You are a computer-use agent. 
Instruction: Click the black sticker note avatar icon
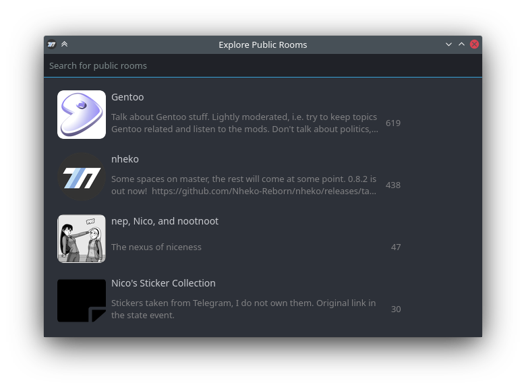click(x=82, y=301)
